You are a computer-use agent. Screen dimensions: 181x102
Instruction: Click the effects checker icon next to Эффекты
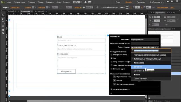84,7
